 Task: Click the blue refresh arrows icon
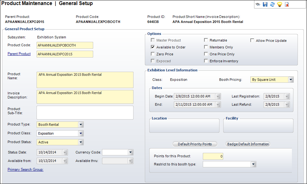point(272,4)
